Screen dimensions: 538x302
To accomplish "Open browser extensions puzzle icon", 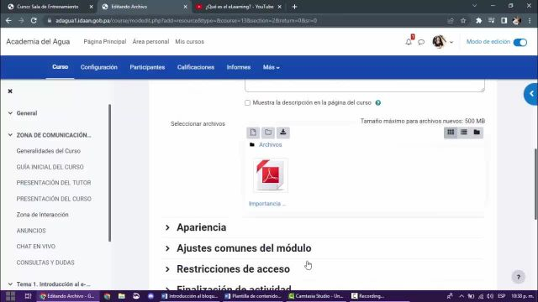I will pyautogui.click(x=478, y=20).
